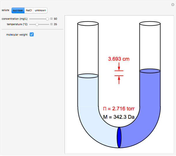The height and width of the screenshot is (156, 176).
Task: Click the 3.693 cm height label
Action: coord(119,59)
